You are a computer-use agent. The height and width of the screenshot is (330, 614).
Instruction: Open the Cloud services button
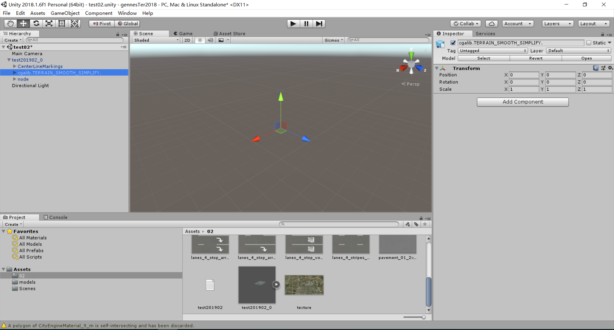492,24
